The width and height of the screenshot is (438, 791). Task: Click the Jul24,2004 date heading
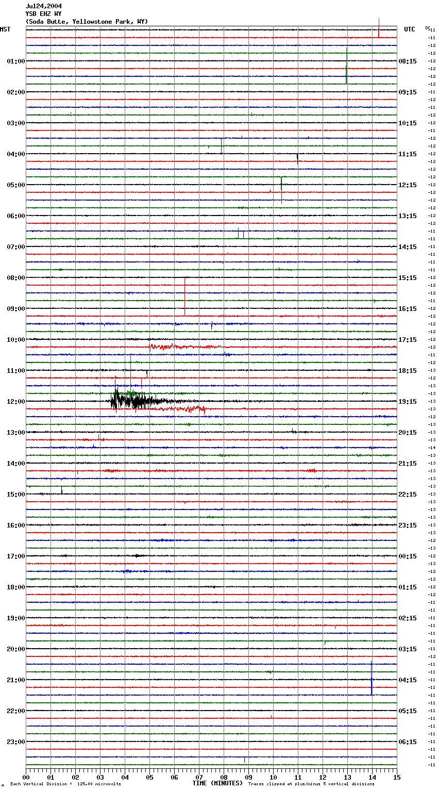(x=44, y=6)
